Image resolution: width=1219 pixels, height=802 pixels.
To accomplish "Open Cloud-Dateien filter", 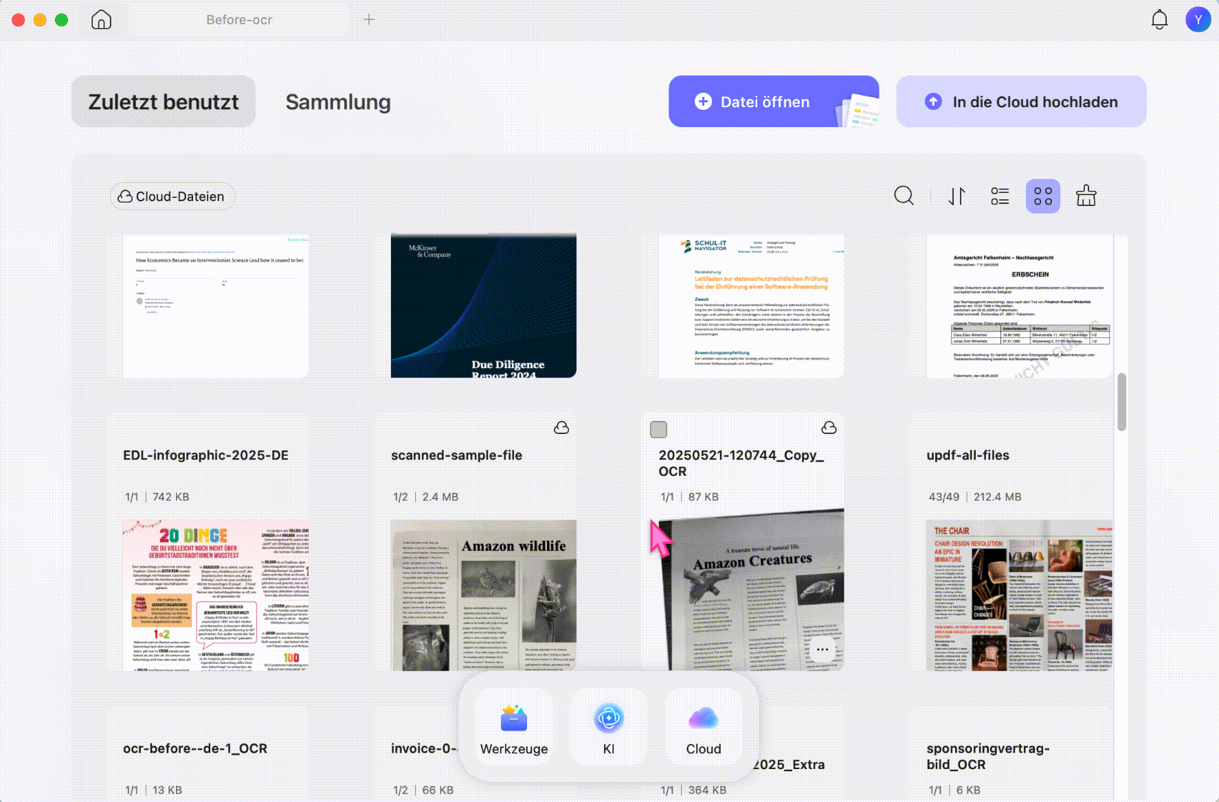I will click(172, 196).
